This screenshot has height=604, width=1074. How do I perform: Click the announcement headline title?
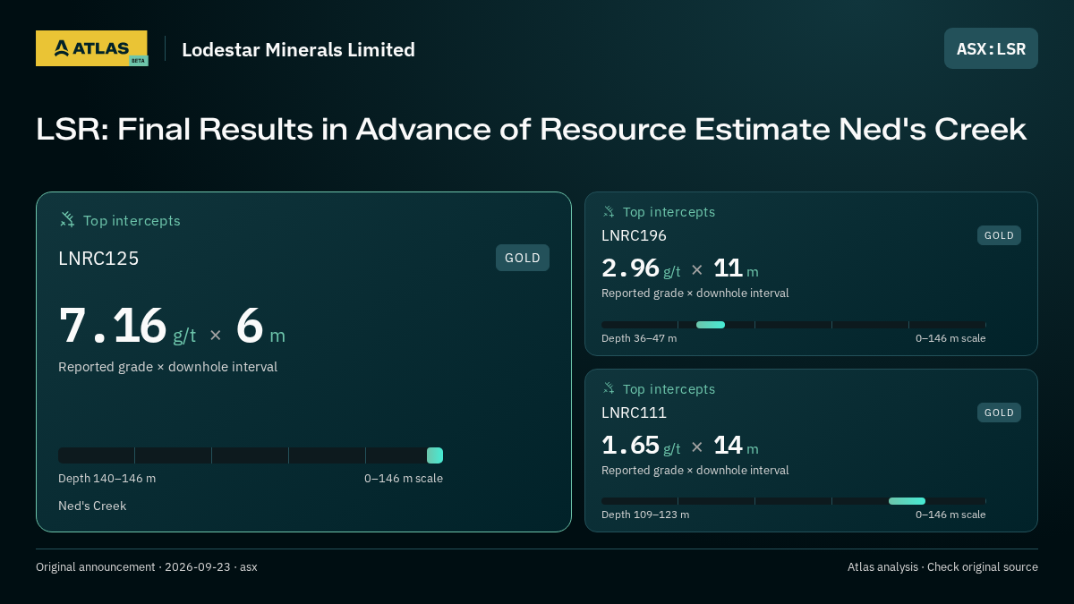tap(531, 130)
